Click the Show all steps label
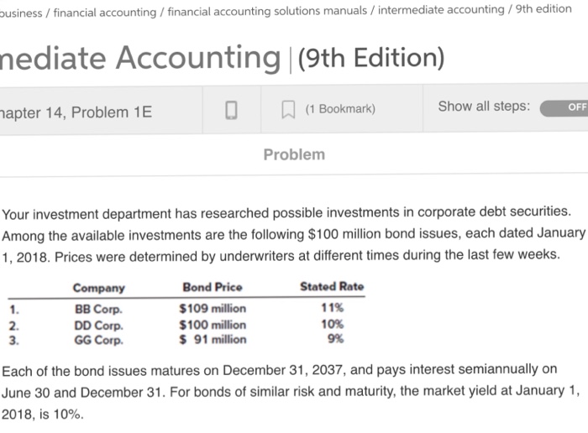Viewport: 588px width, 433px height. click(484, 107)
